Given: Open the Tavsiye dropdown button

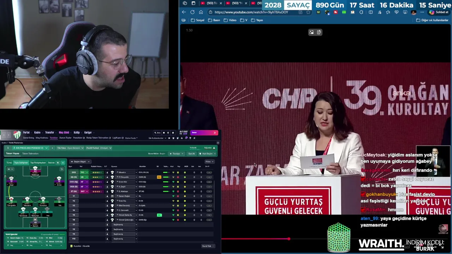Looking at the screenshot, I should 176,153.
